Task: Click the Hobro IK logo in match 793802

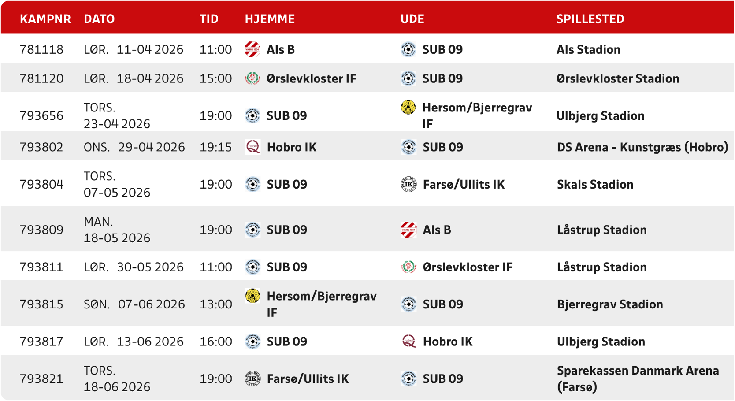Action: click(x=253, y=147)
